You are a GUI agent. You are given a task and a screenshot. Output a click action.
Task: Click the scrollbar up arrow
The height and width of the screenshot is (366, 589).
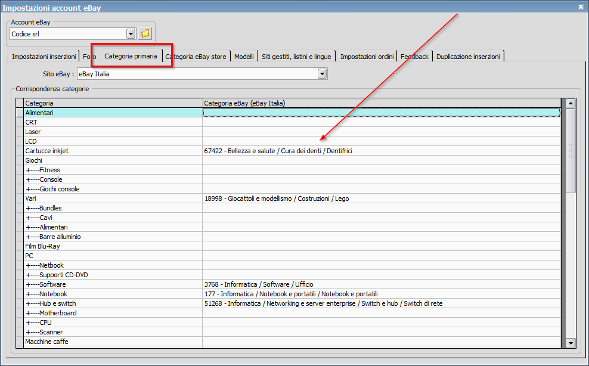(x=571, y=103)
